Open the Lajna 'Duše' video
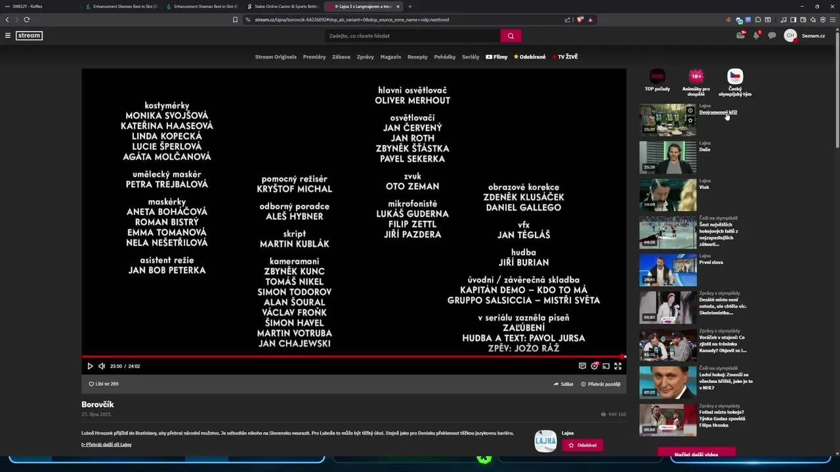The height and width of the screenshot is (472, 840). [x=668, y=157]
